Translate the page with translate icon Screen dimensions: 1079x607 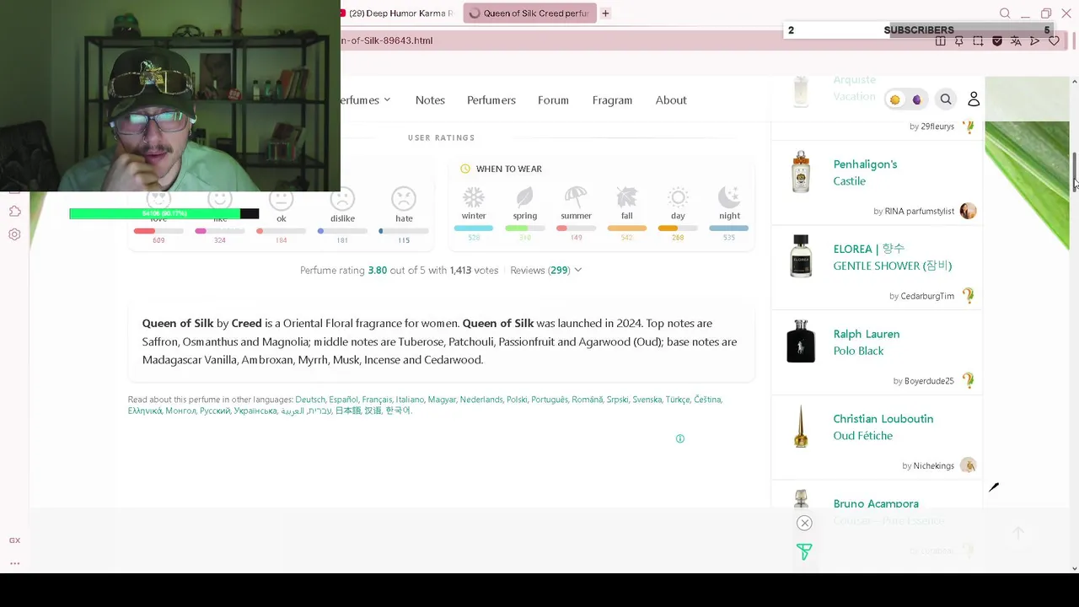1016,40
